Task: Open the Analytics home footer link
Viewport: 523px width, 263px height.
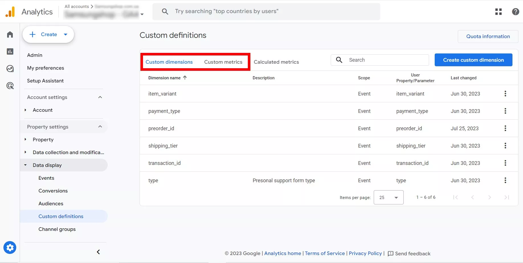Action: [x=283, y=253]
